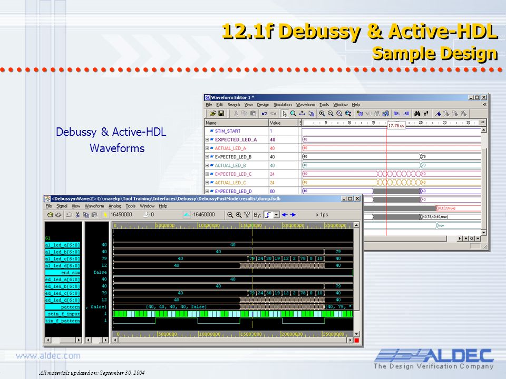Click the Add Signals icon in Waveform Editor

click(360, 114)
